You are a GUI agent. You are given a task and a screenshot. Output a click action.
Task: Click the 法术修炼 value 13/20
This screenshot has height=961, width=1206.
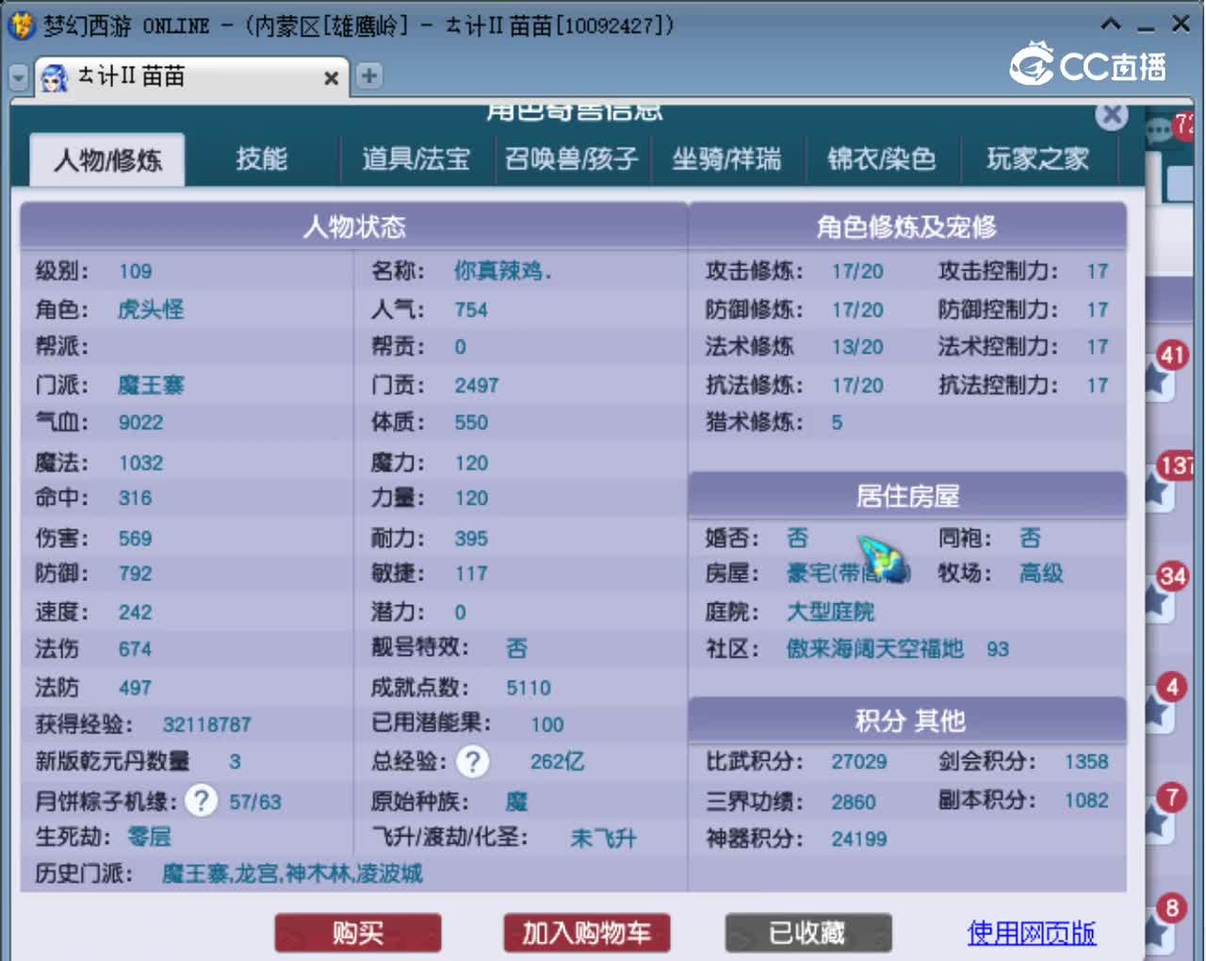pos(857,347)
